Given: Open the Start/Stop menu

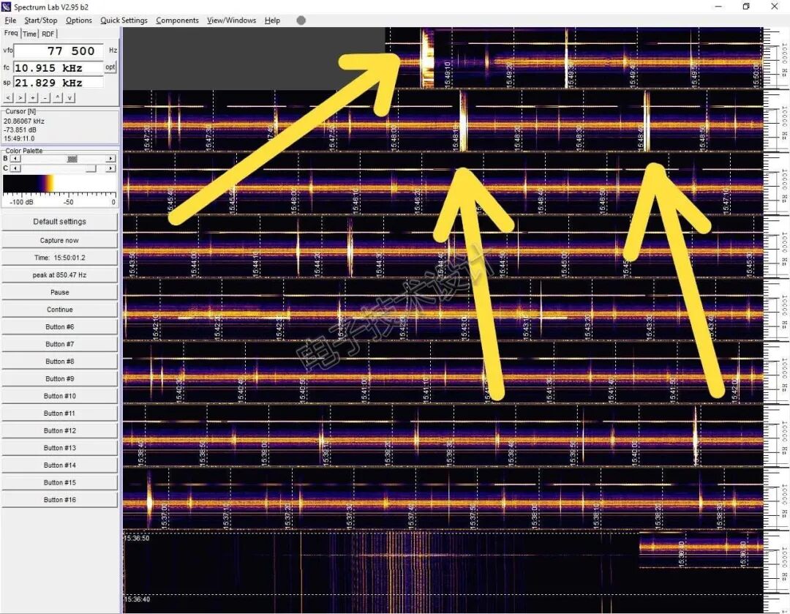Looking at the screenshot, I should (x=41, y=20).
